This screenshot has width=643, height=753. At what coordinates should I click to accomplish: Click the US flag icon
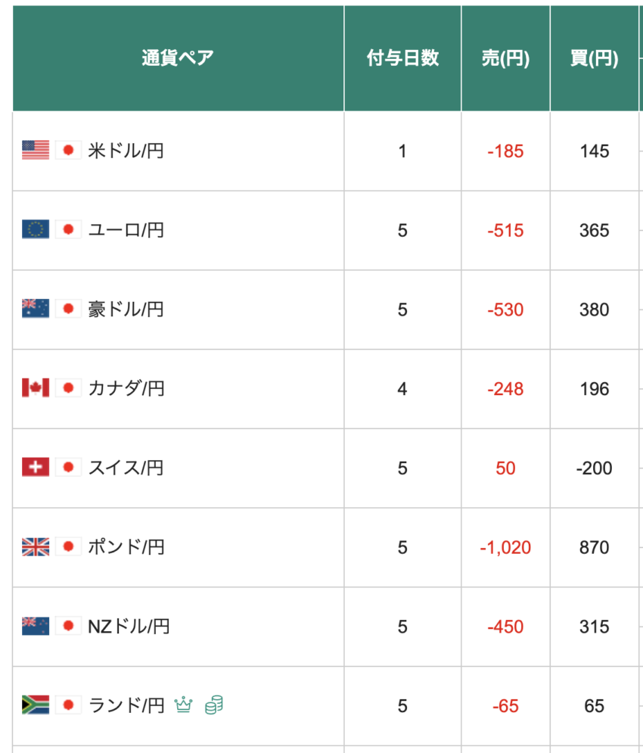coord(36,151)
